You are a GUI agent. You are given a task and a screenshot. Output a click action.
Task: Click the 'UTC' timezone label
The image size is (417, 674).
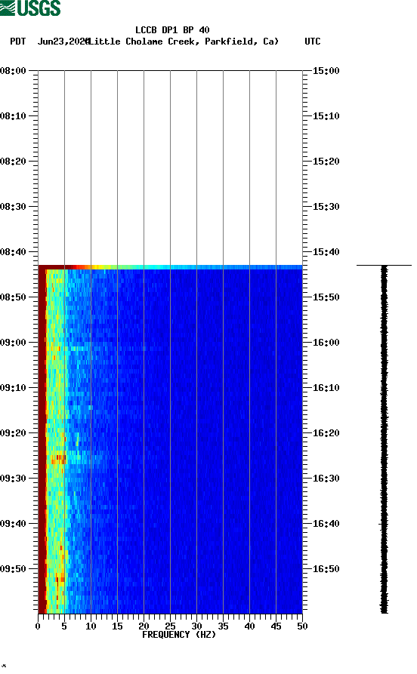(313, 42)
